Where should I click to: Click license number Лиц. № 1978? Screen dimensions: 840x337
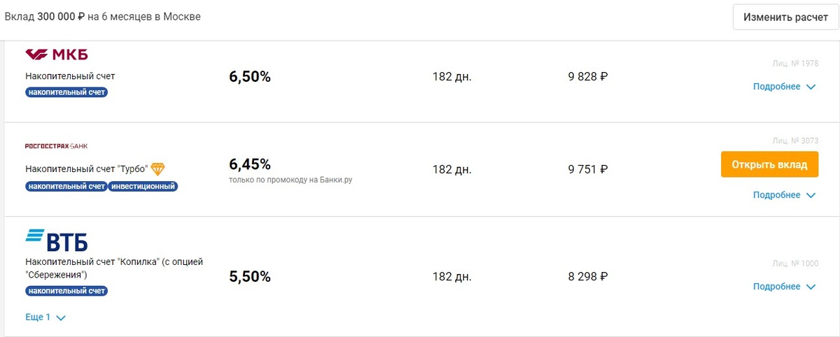click(x=794, y=64)
